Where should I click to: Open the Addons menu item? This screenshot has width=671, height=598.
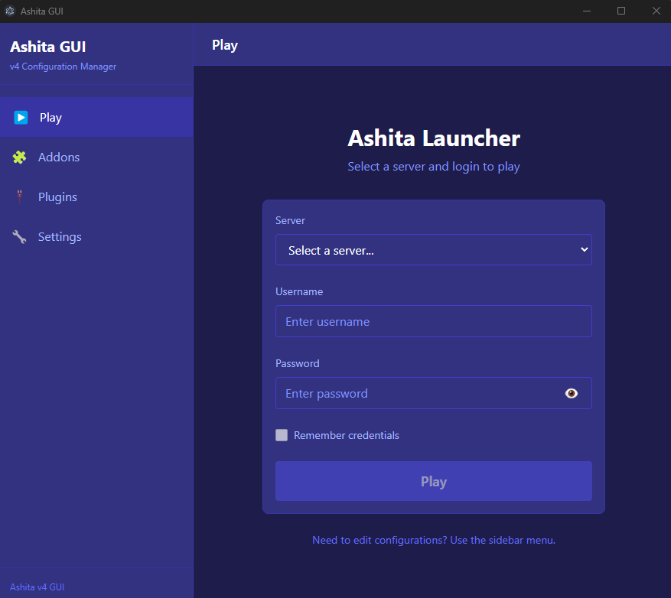point(59,158)
